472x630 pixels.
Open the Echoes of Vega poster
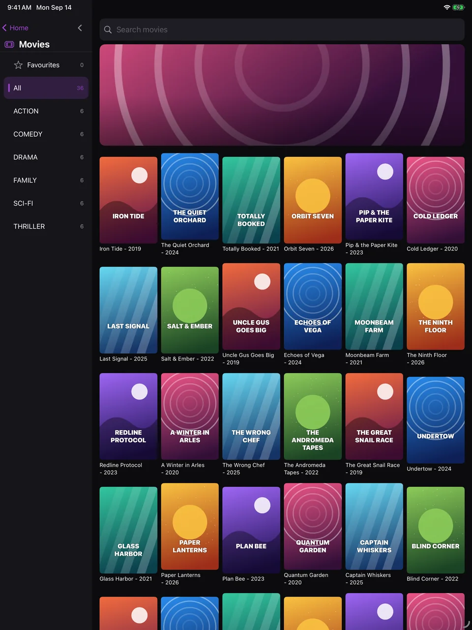click(313, 306)
